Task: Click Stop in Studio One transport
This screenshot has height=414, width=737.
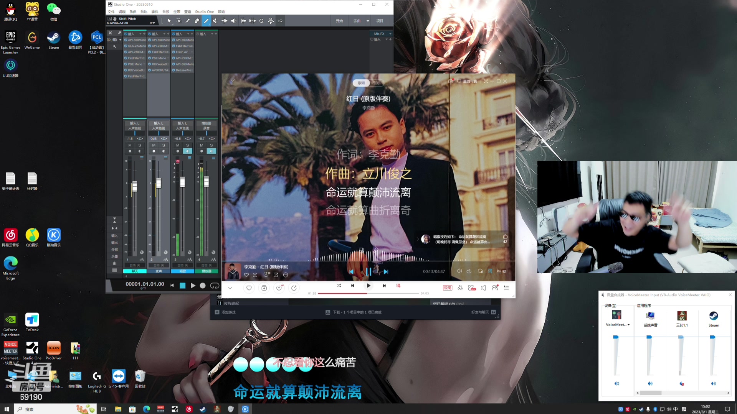Action: (x=183, y=285)
